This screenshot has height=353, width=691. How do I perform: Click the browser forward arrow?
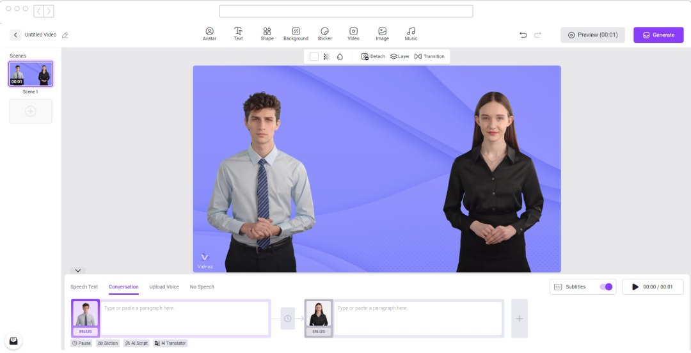point(49,11)
